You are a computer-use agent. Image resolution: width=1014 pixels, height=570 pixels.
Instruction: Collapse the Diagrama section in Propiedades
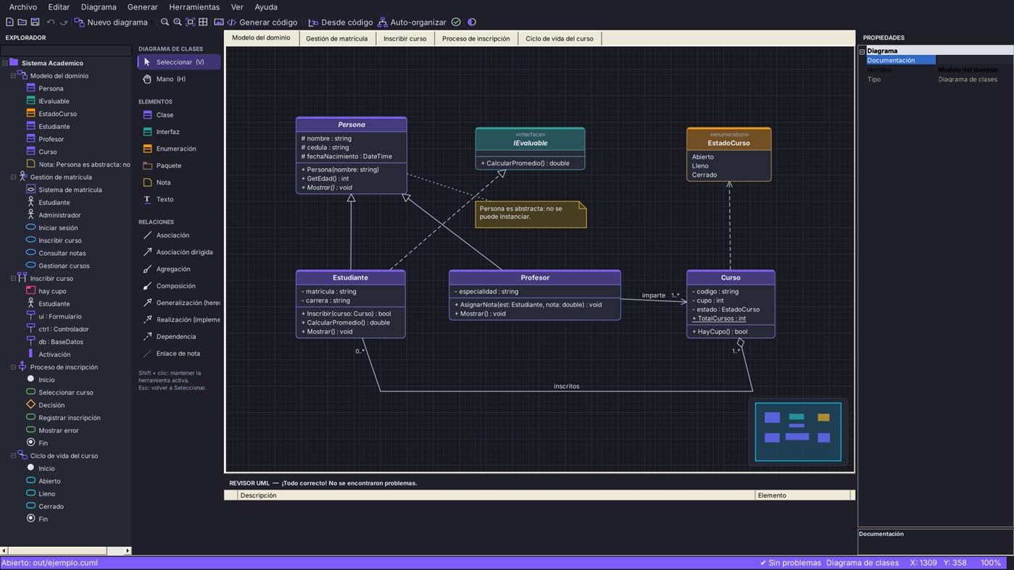pyautogui.click(x=863, y=51)
